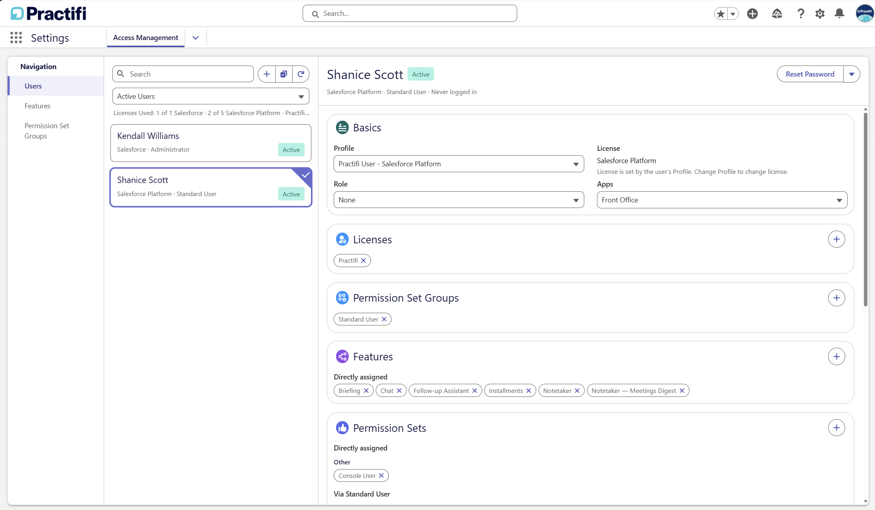Click the License value Salesforce Platform

[626, 161]
